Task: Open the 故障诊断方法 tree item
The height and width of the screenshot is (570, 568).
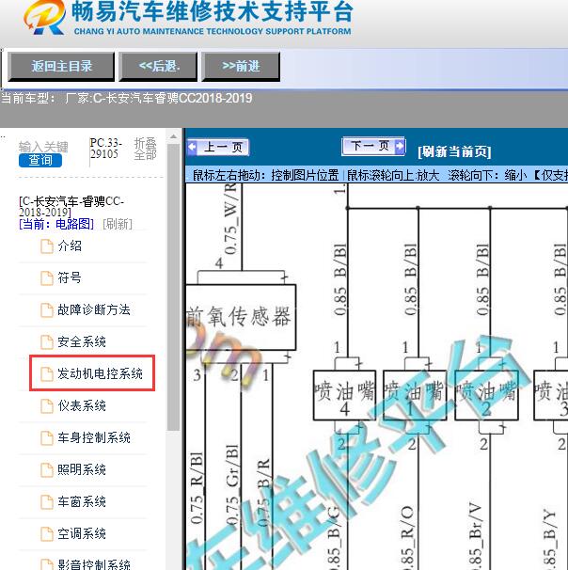Action: pos(94,309)
